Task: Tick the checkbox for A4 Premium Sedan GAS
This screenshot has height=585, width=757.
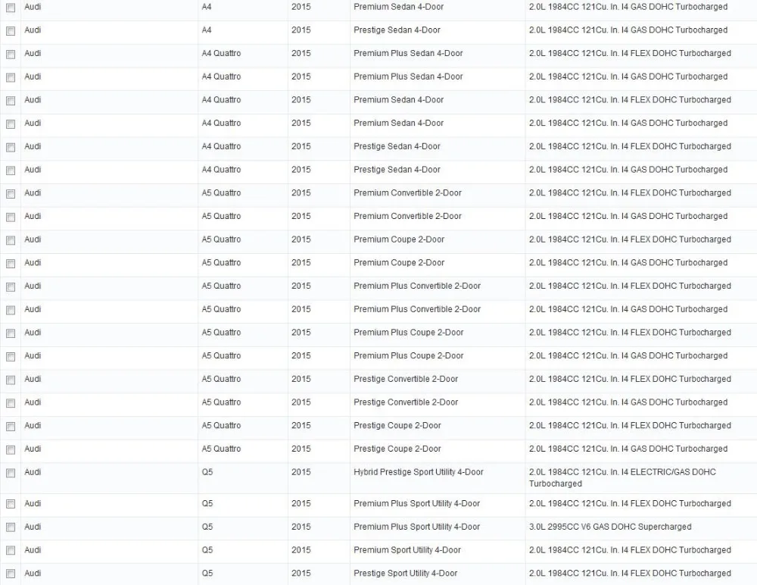Action: (11, 8)
